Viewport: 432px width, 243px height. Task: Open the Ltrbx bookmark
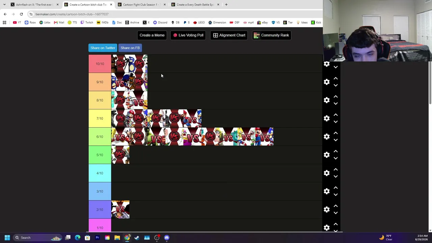pyautogui.click(x=45, y=23)
